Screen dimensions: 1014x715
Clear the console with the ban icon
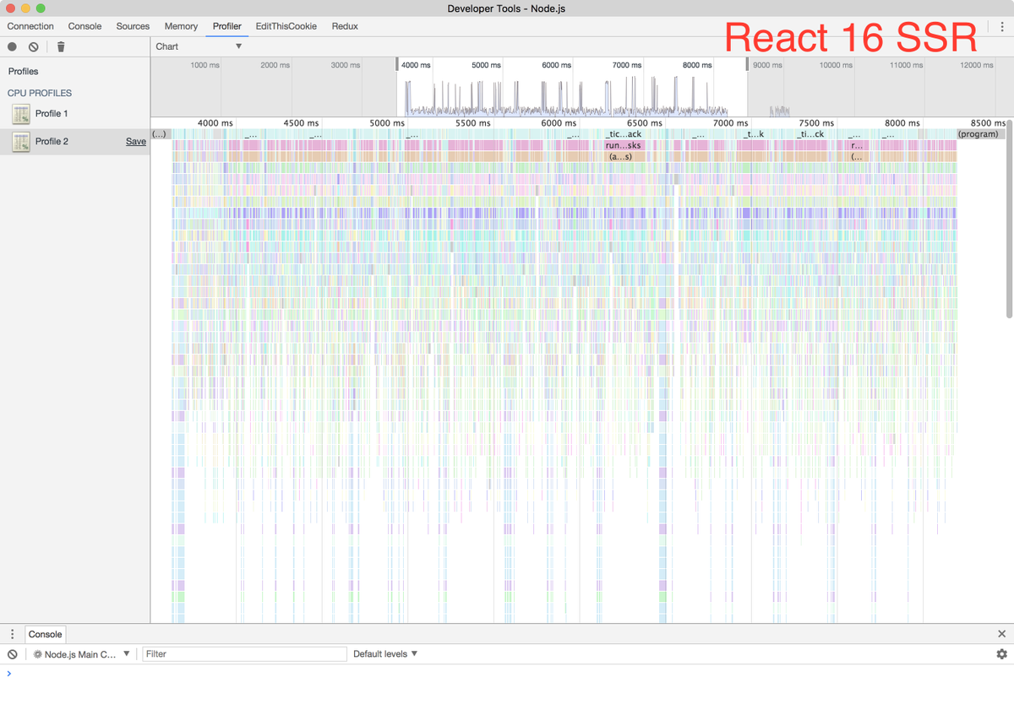pyautogui.click(x=12, y=654)
